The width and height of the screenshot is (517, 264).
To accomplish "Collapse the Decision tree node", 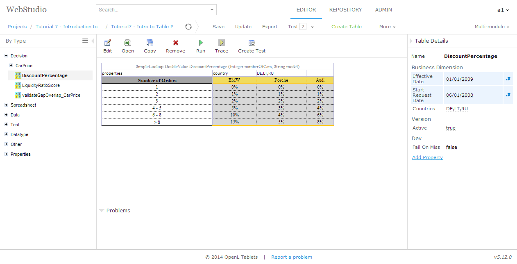I will [x=6, y=56].
